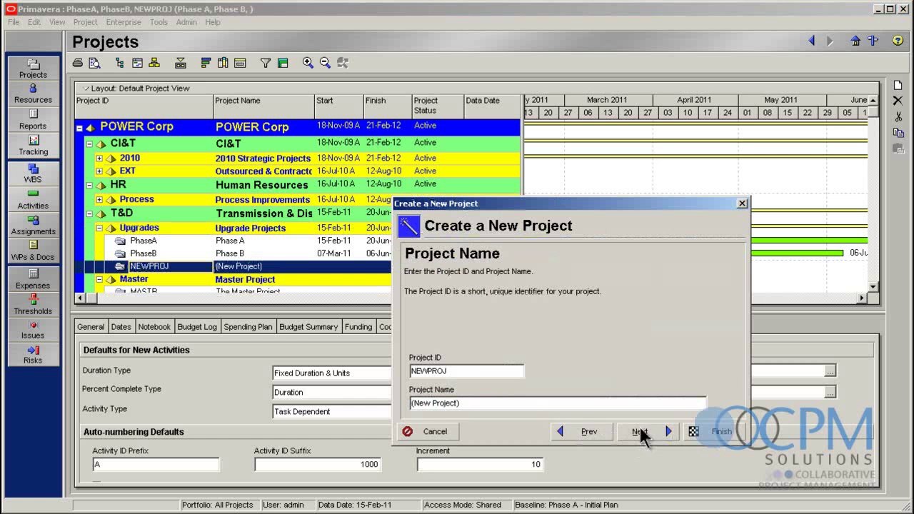Click the Delete X icon on right
Viewport: 914px width, 514px height.
tap(898, 101)
